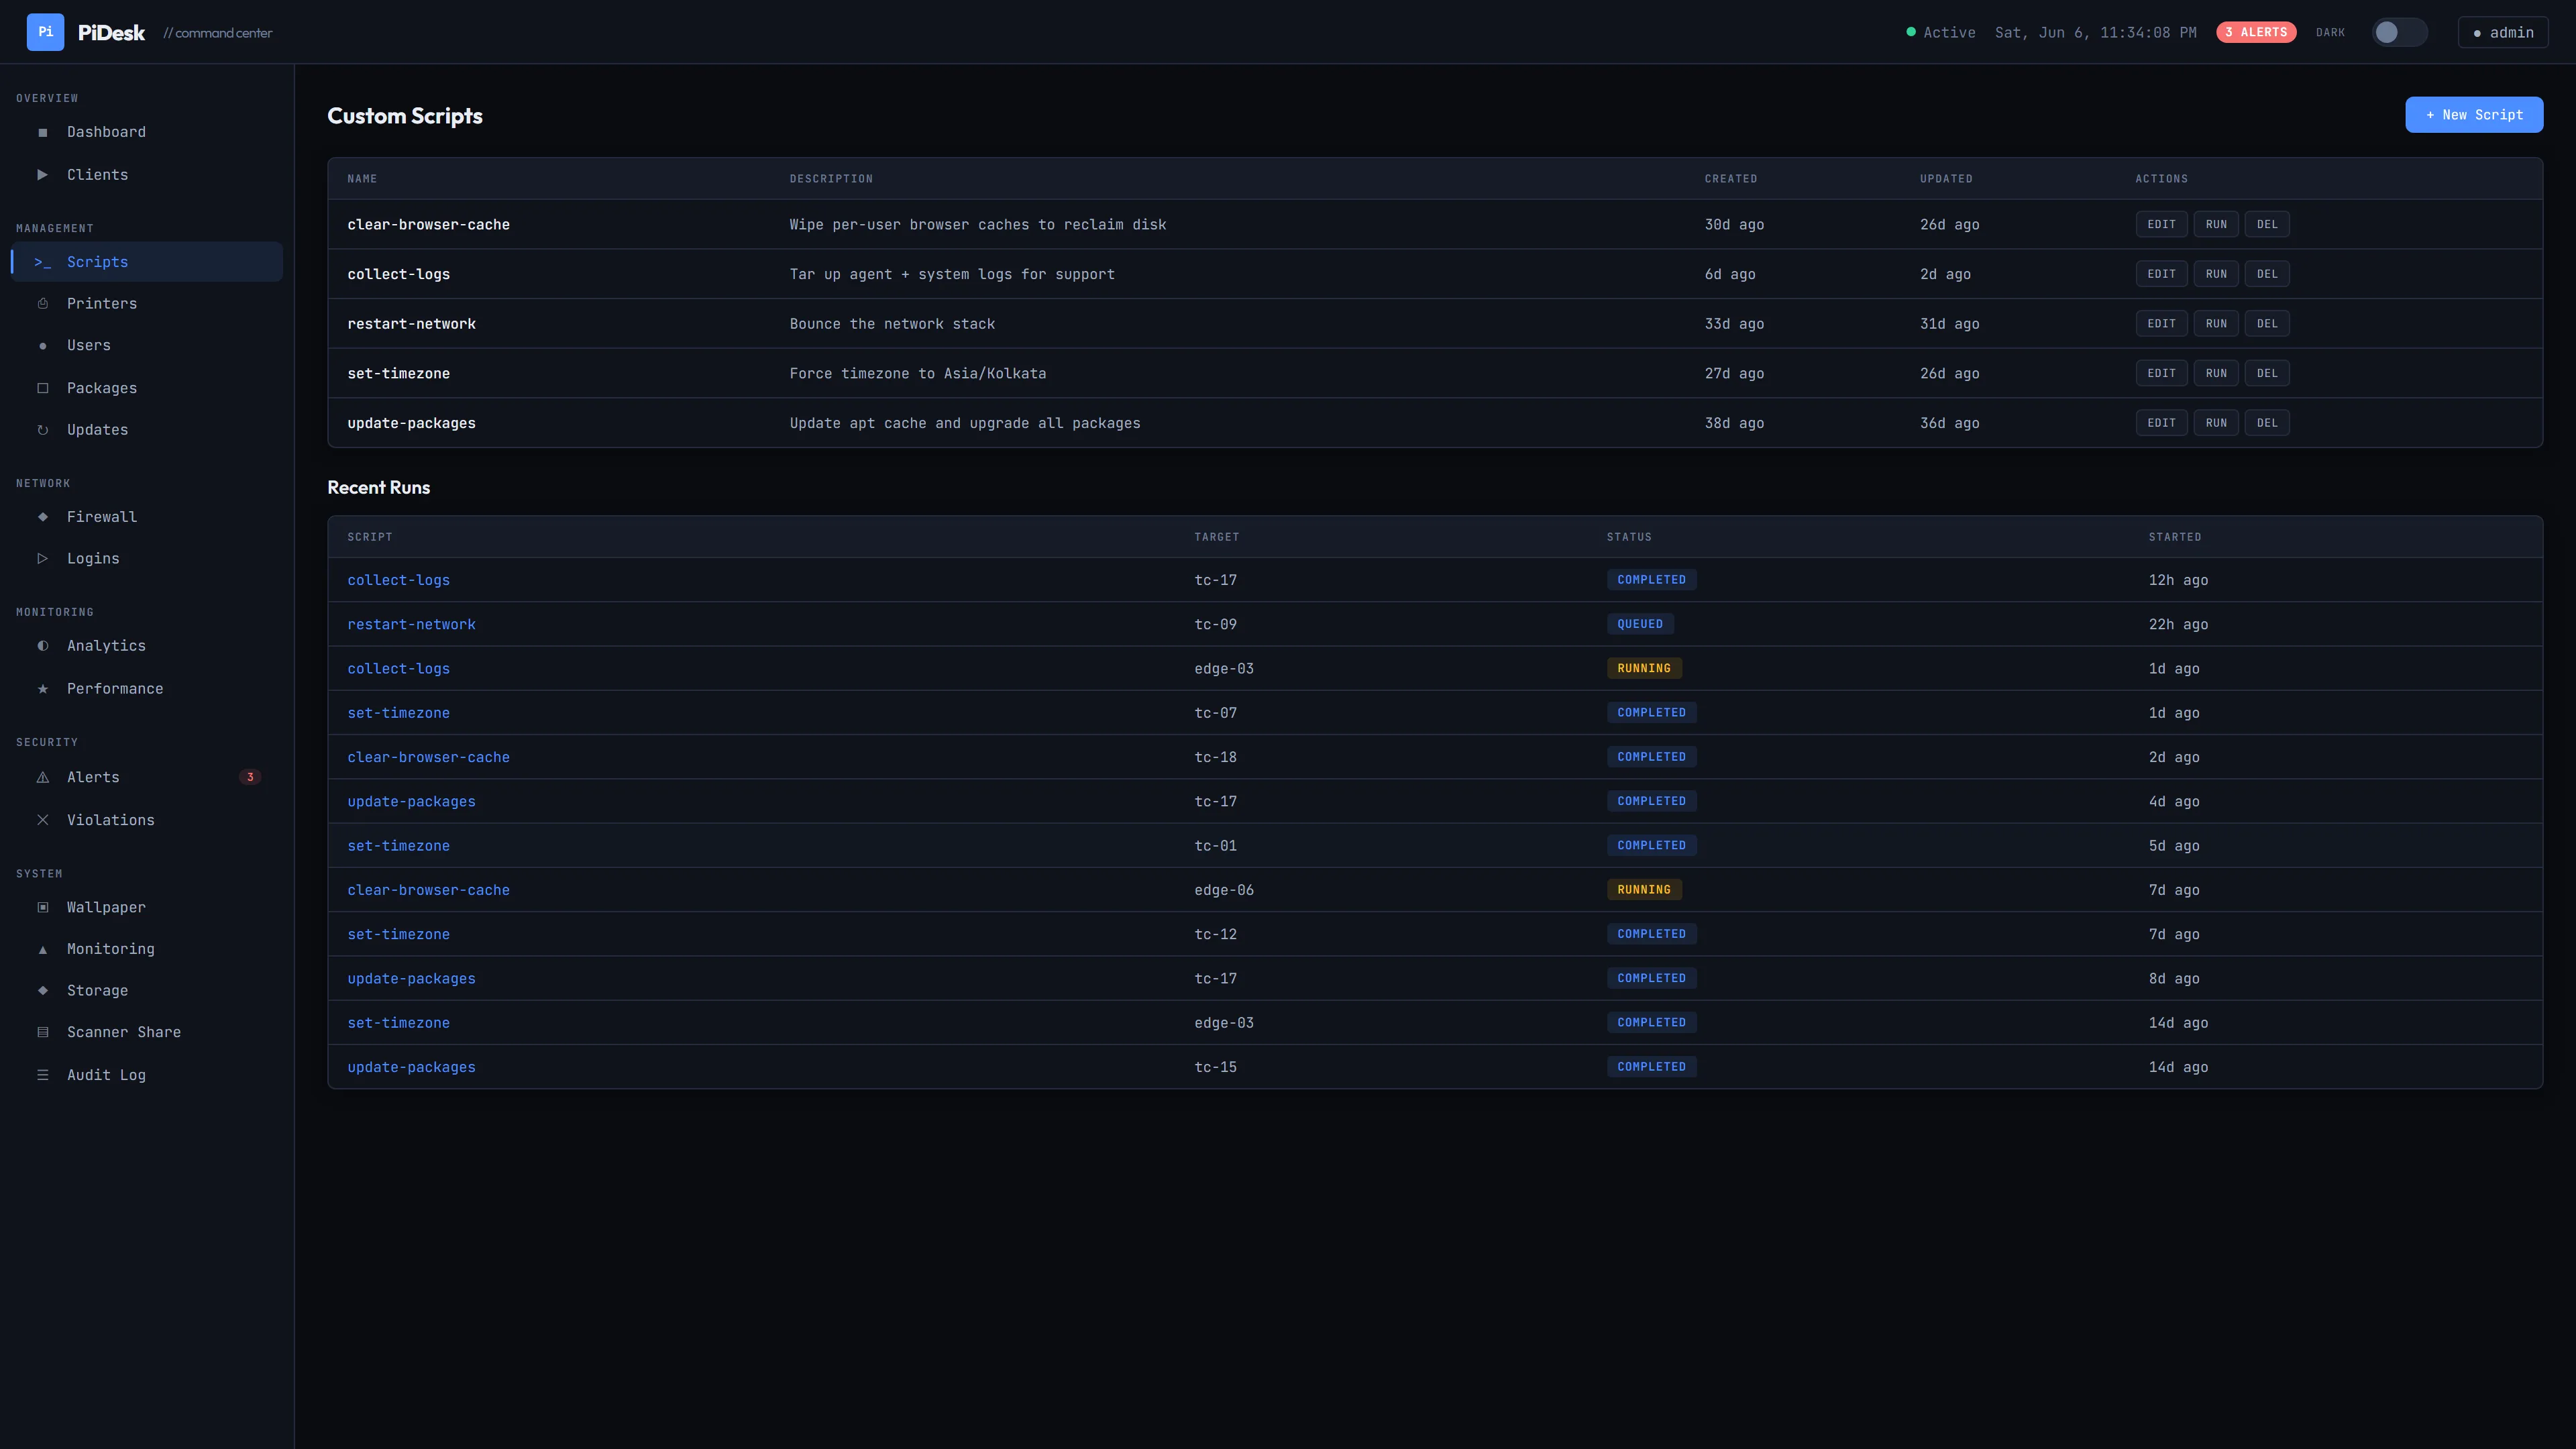Open update-packages run on tc-15
The height and width of the screenshot is (1449, 2576).
click(x=411, y=1067)
